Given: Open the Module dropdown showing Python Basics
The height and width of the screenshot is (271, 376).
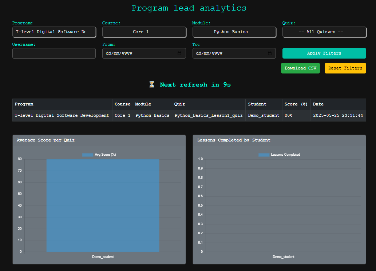Looking at the screenshot, I should click(x=234, y=32).
